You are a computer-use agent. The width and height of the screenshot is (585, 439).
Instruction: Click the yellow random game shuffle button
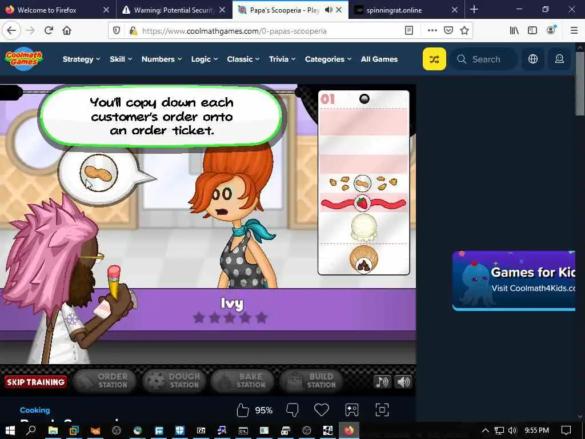(434, 59)
